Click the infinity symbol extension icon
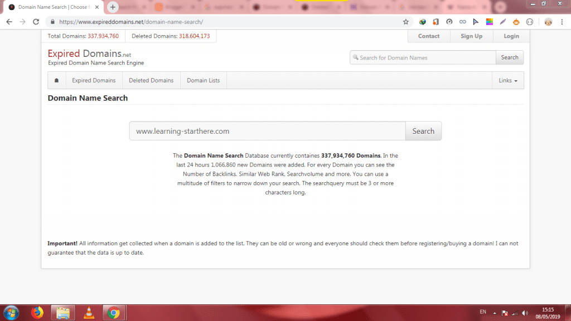This screenshot has height=321, width=571. coord(462,22)
